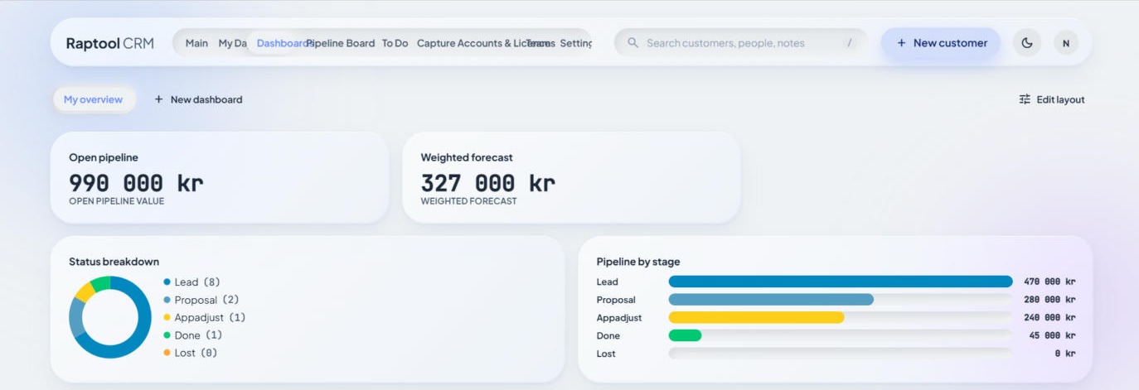Click the slash shortcut badge in search

[849, 43]
